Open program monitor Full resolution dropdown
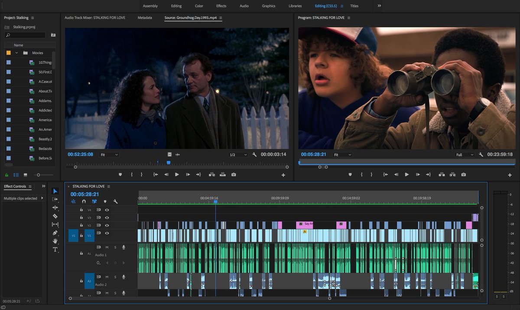The height and width of the screenshot is (310, 520). 465,155
